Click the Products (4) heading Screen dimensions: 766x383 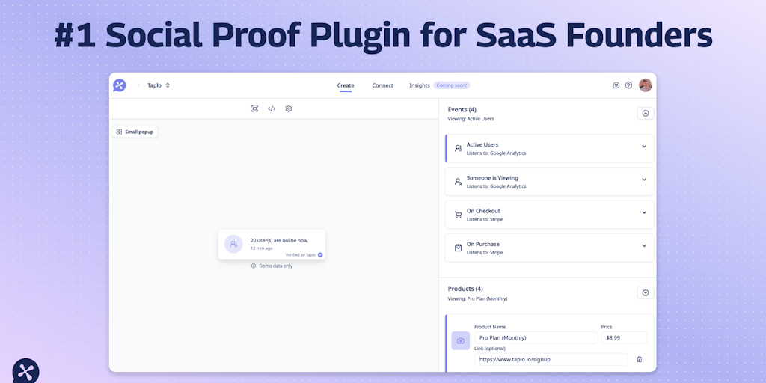click(x=465, y=289)
